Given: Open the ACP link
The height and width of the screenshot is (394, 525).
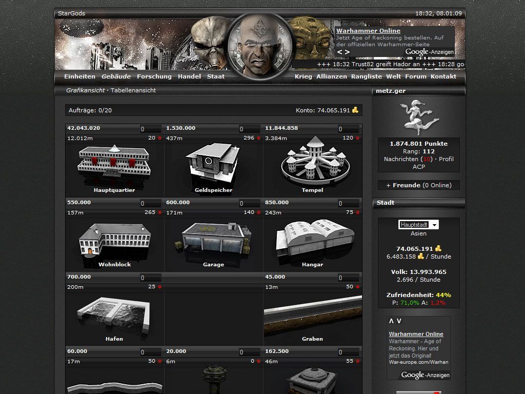Looking at the screenshot, I should point(418,167).
